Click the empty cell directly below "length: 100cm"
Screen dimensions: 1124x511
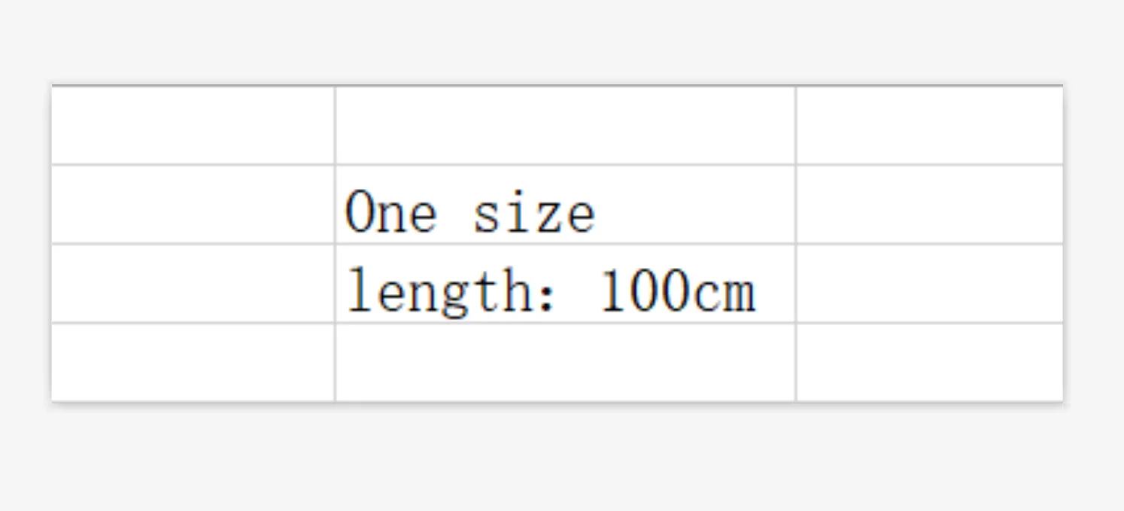[x=565, y=362]
